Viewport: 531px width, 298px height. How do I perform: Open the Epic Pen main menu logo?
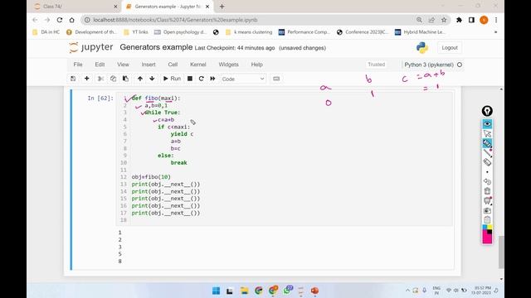[x=487, y=111]
